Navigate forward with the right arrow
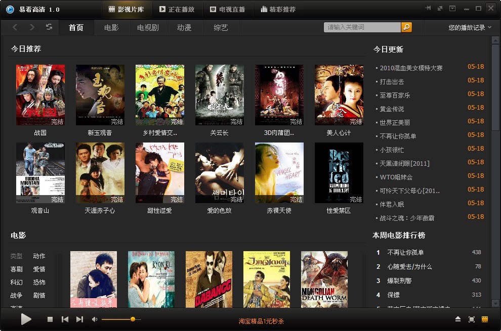501x331 pixels. (x=32, y=27)
